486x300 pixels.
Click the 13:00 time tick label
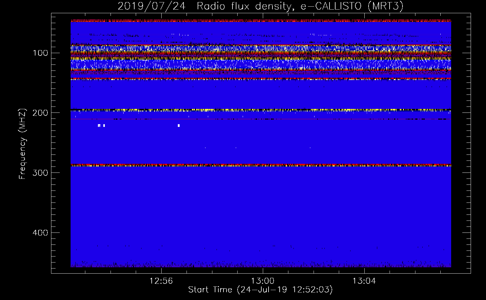pyautogui.click(x=263, y=281)
